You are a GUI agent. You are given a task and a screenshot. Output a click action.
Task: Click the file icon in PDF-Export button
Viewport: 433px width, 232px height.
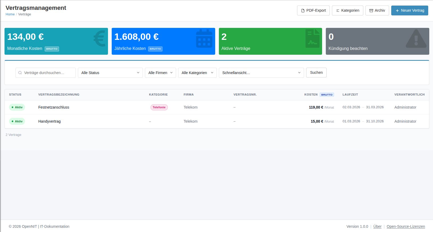coord(303,11)
